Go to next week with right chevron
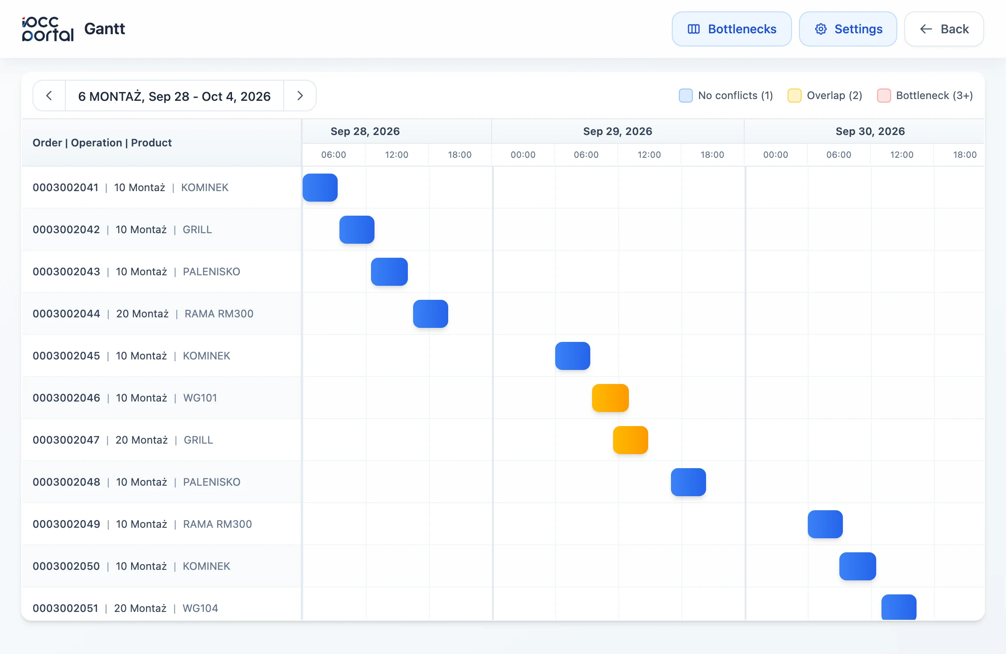1006x654 pixels. (300, 96)
